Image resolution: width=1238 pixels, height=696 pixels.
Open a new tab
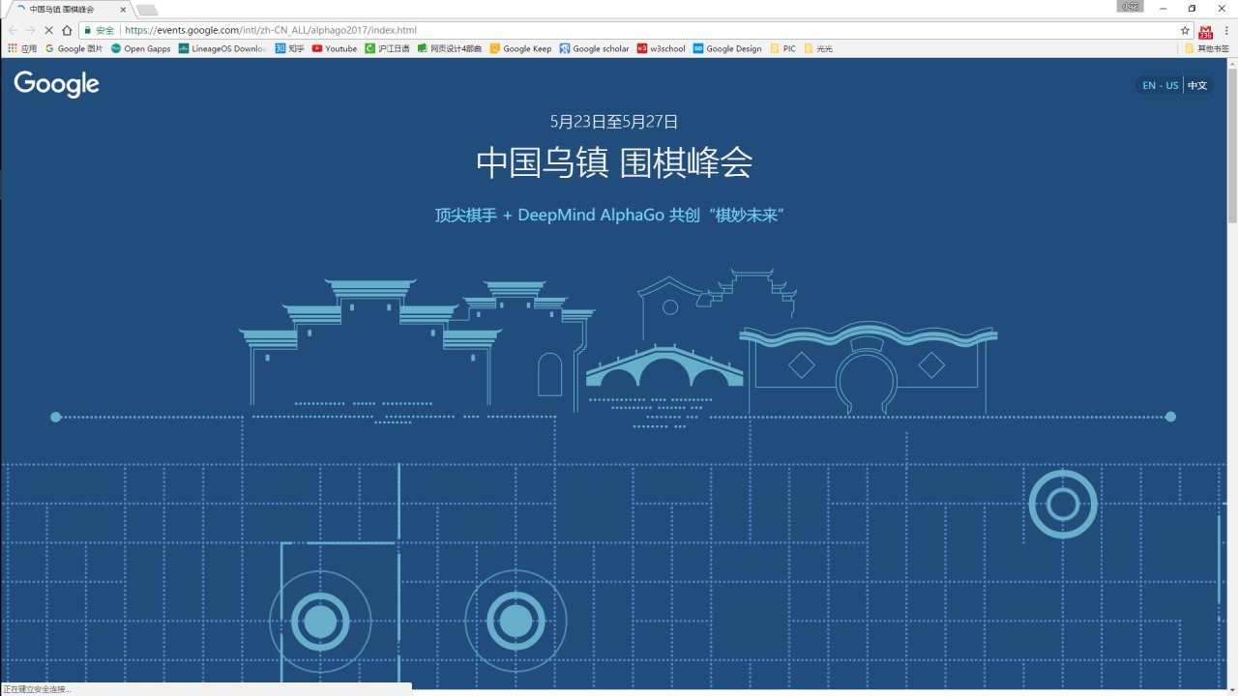point(147,10)
